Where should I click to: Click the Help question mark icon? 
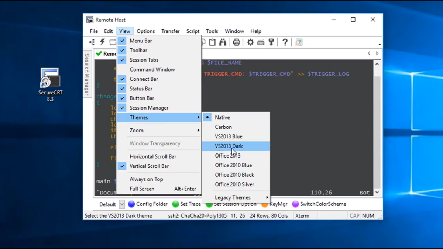click(x=285, y=42)
